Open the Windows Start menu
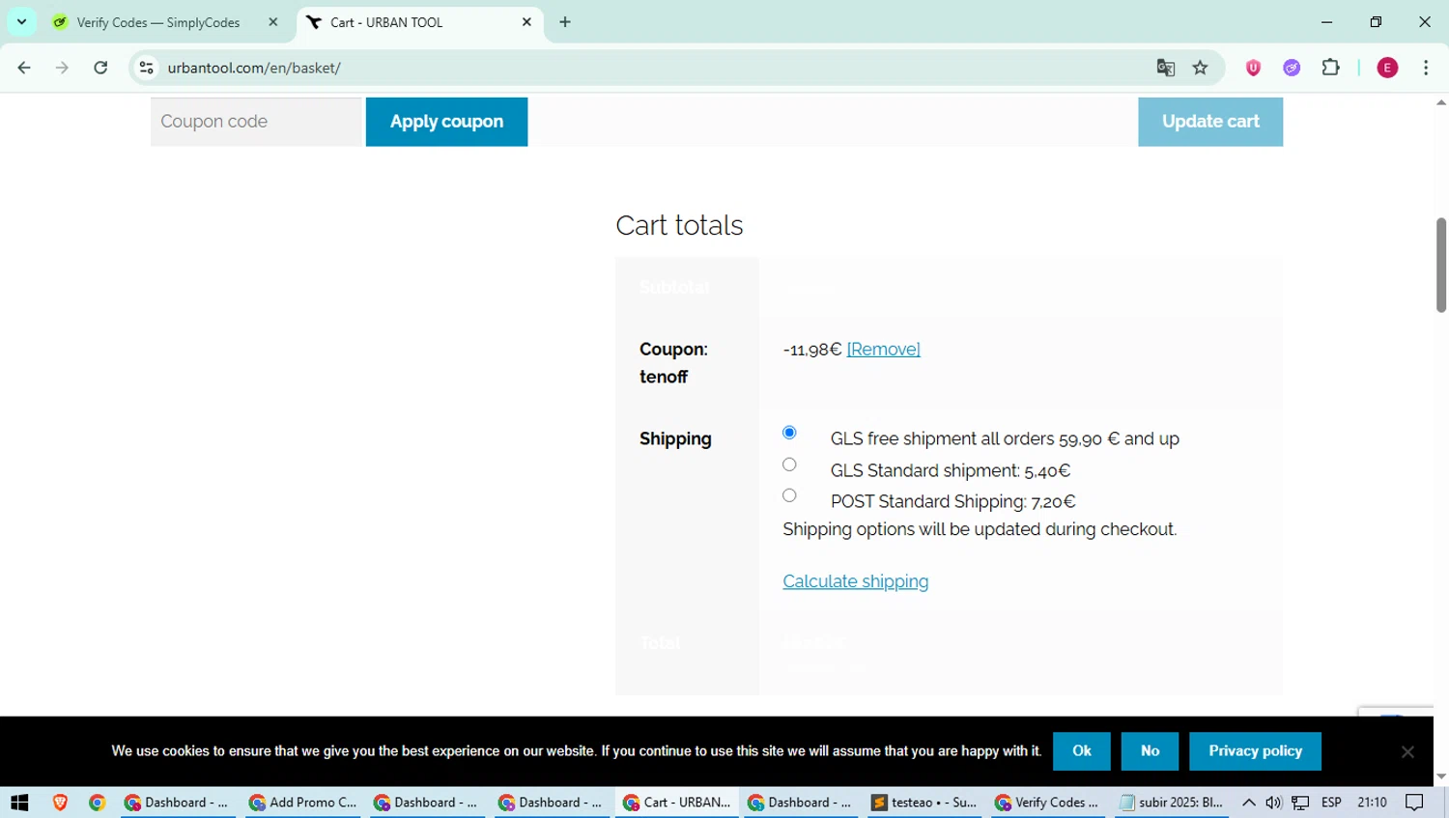 tap(19, 803)
